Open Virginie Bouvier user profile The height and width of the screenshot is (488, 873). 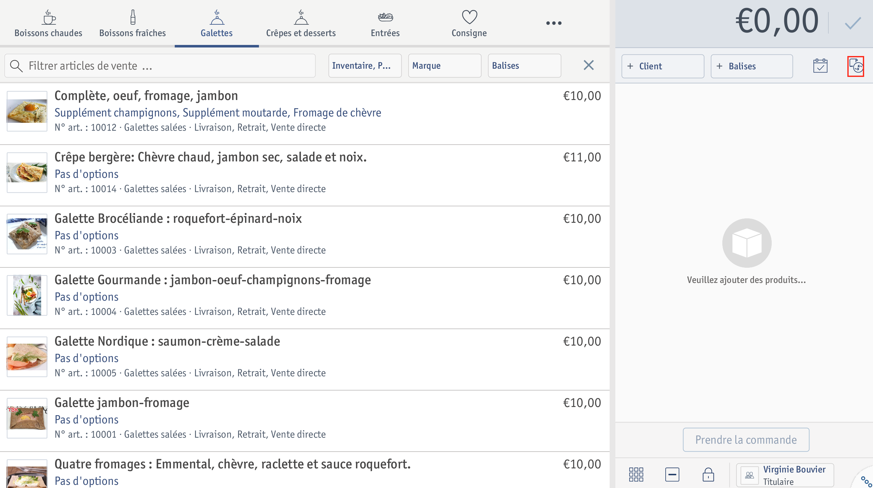[x=785, y=475]
